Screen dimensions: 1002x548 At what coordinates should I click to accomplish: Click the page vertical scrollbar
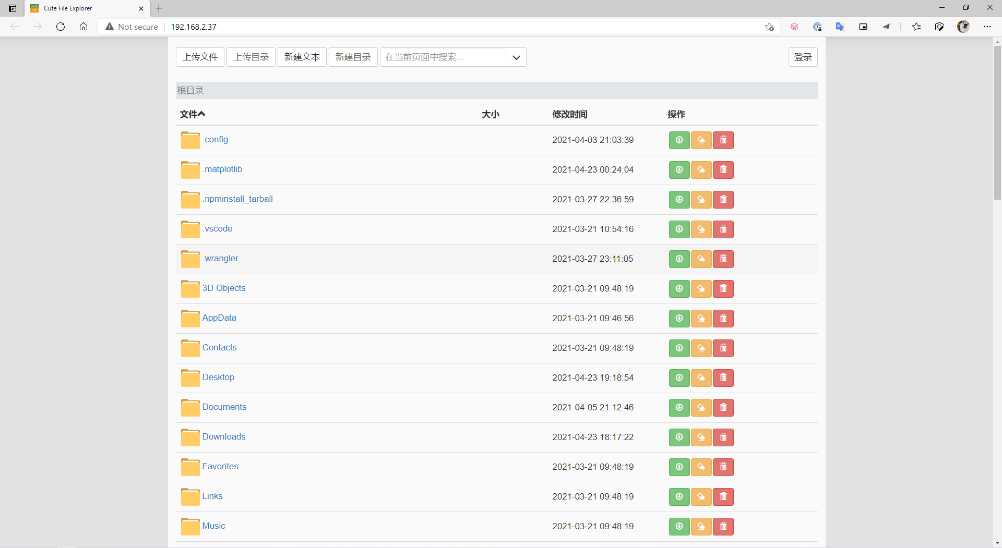pyautogui.click(x=997, y=123)
